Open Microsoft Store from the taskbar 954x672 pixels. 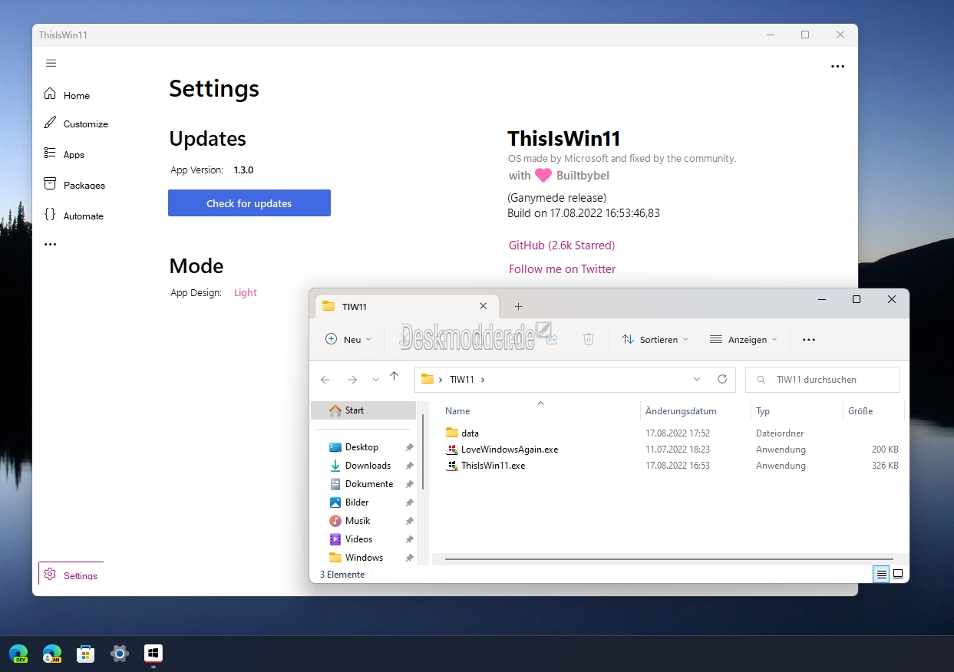click(86, 654)
